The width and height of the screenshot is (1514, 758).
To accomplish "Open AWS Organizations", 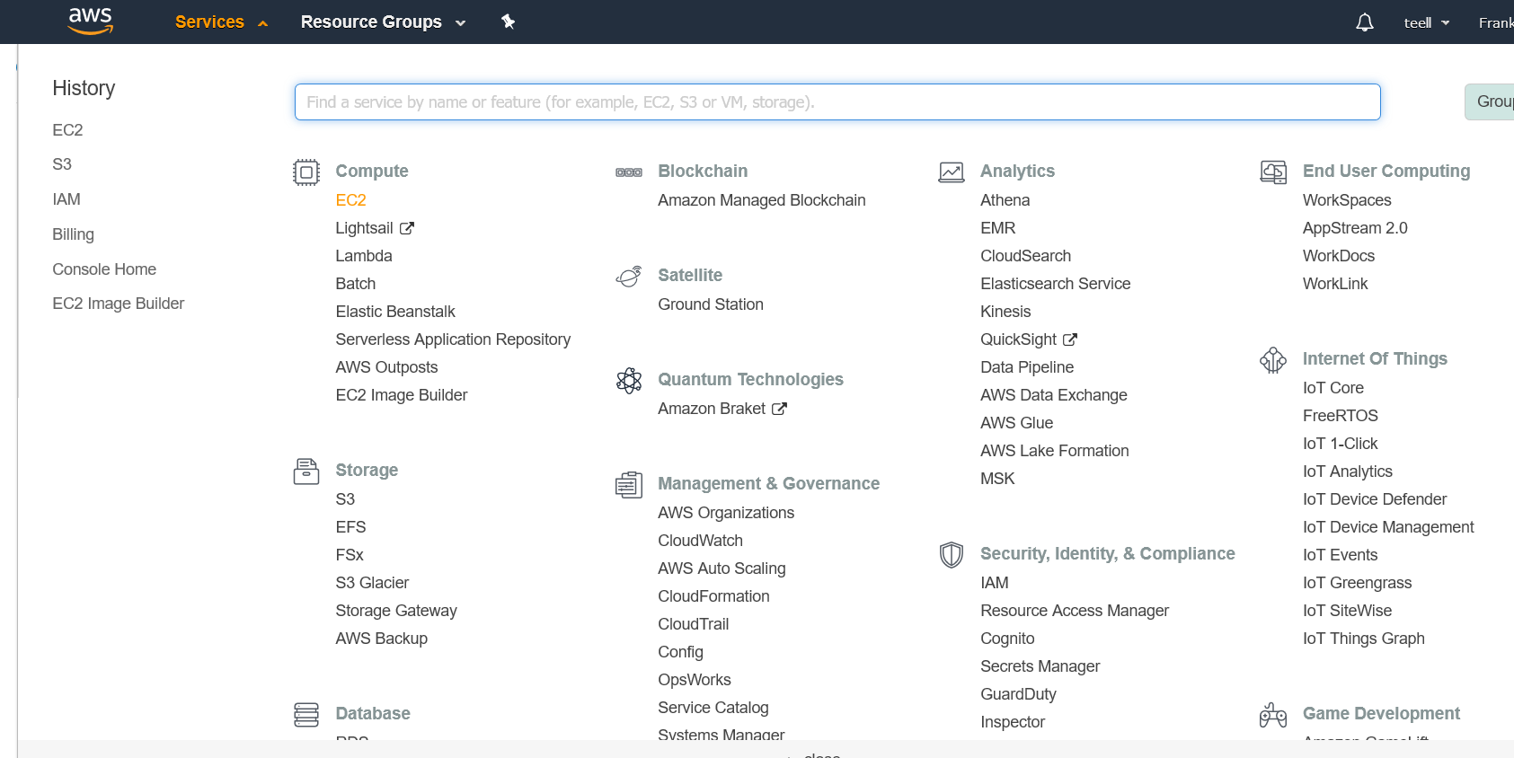I will point(726,513).
